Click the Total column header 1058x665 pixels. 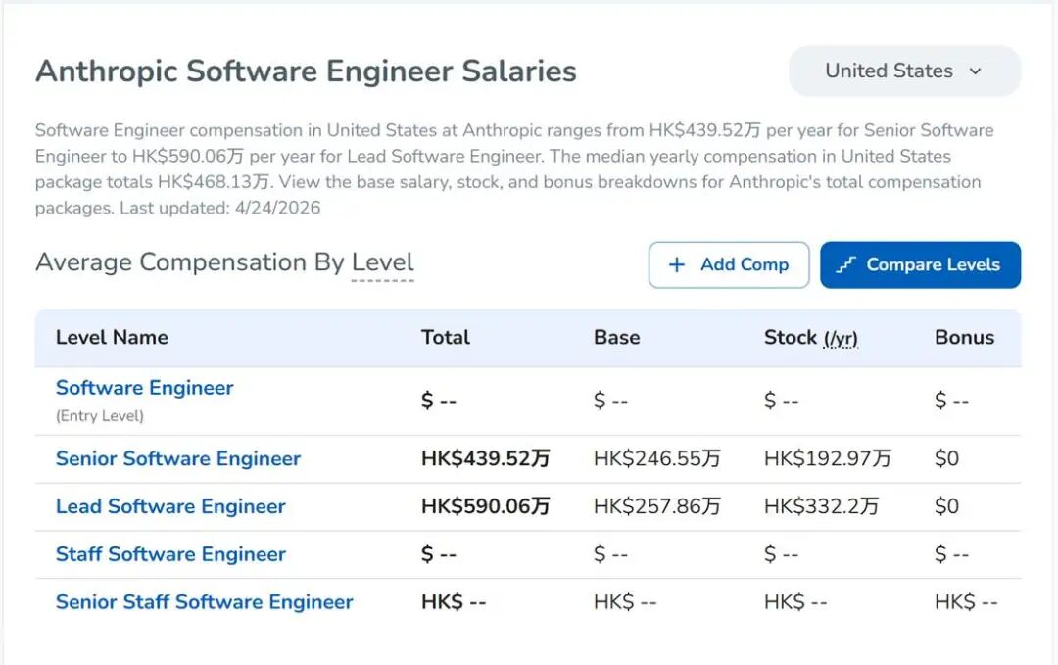[x=446, y=338]
